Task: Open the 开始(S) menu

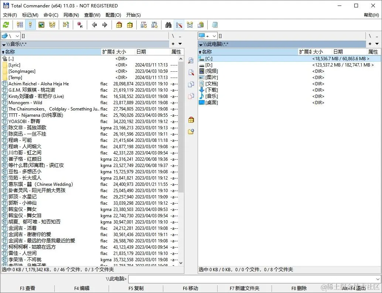Action: pos(133,15)
